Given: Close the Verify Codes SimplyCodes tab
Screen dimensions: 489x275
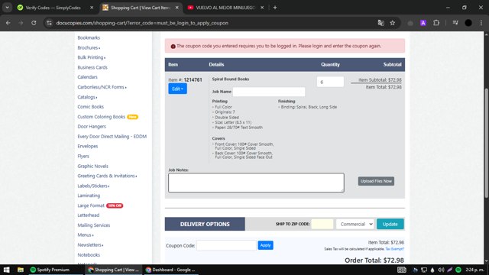Looking at the screenshot, I should tap(92, 8).
